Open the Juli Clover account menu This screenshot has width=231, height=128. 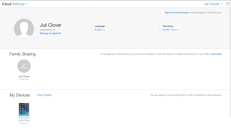click(213, 4)
